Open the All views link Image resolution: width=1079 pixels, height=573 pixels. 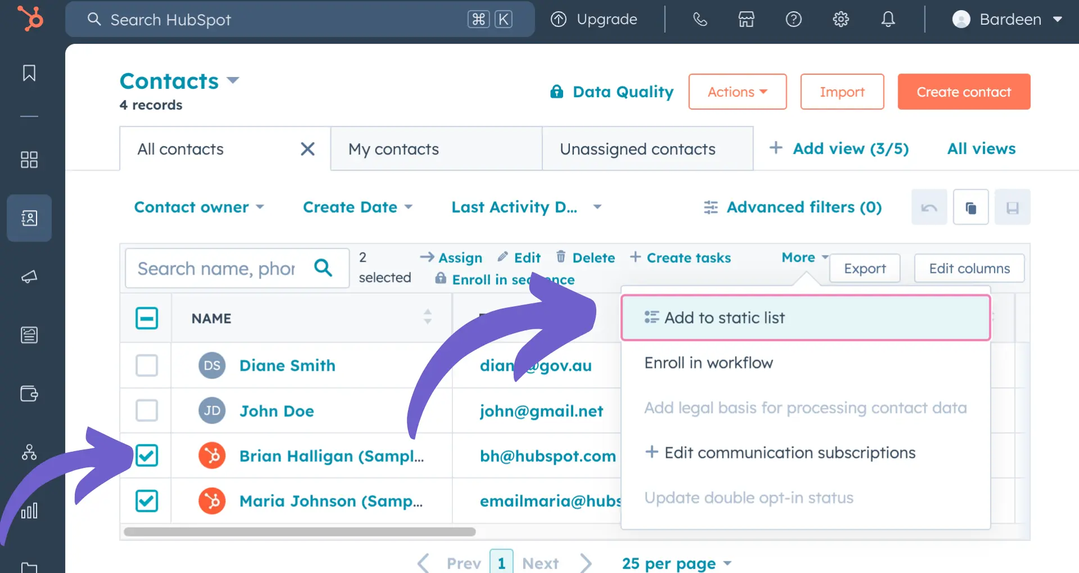[x=981, y=148]
